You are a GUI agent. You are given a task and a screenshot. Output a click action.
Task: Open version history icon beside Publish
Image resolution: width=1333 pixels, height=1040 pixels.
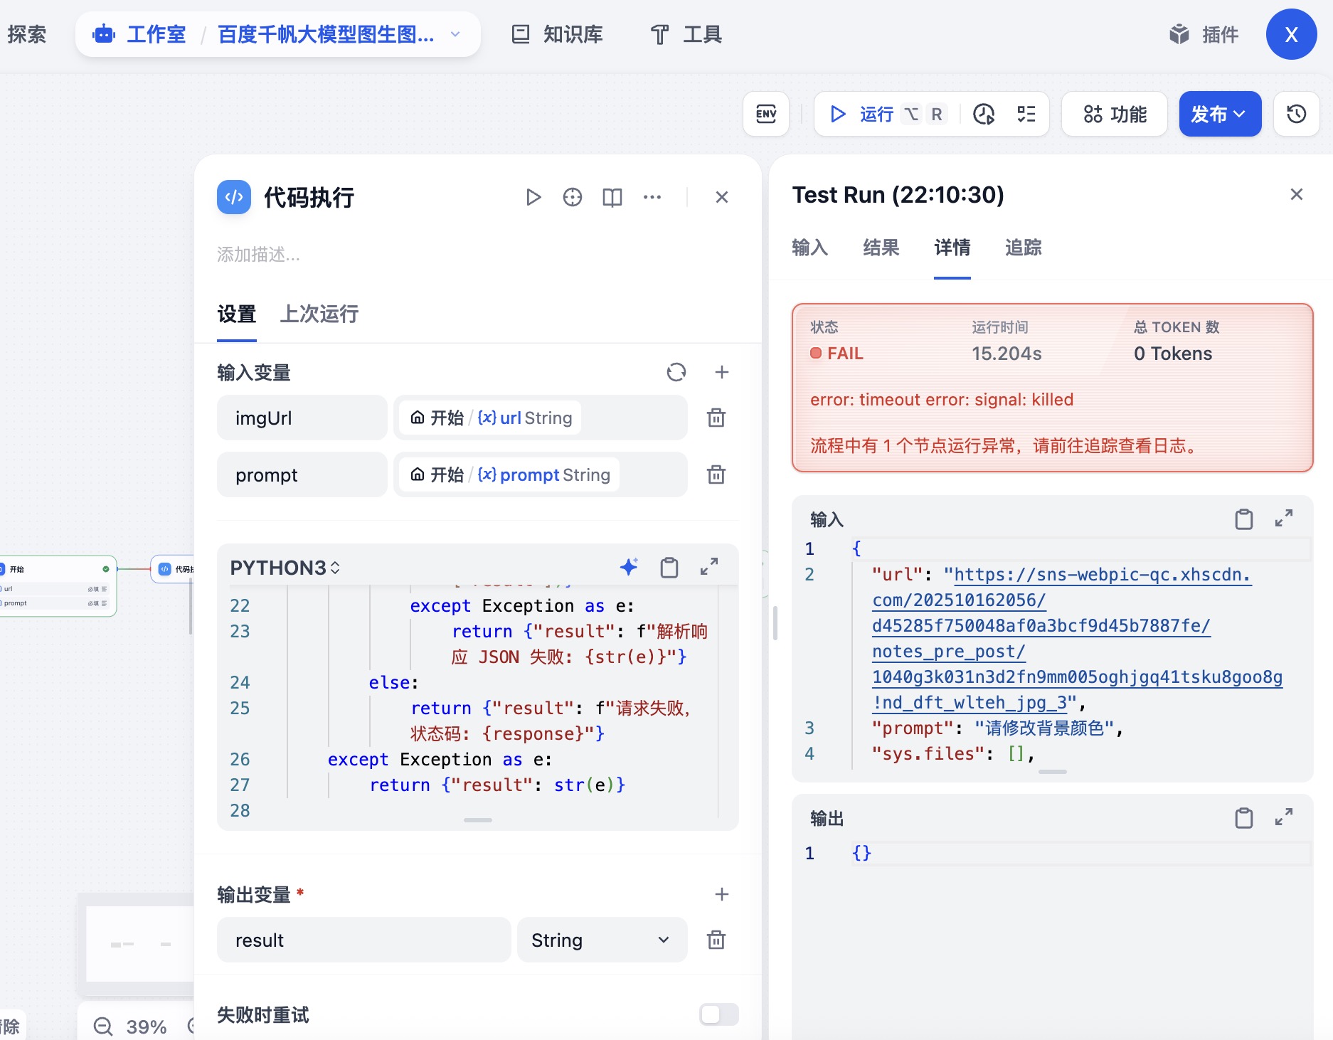pyautogui.click(x=1296, y=114)
